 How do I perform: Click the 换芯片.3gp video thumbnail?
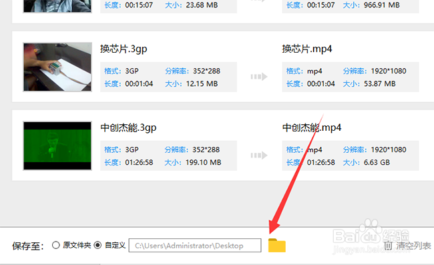57,67
